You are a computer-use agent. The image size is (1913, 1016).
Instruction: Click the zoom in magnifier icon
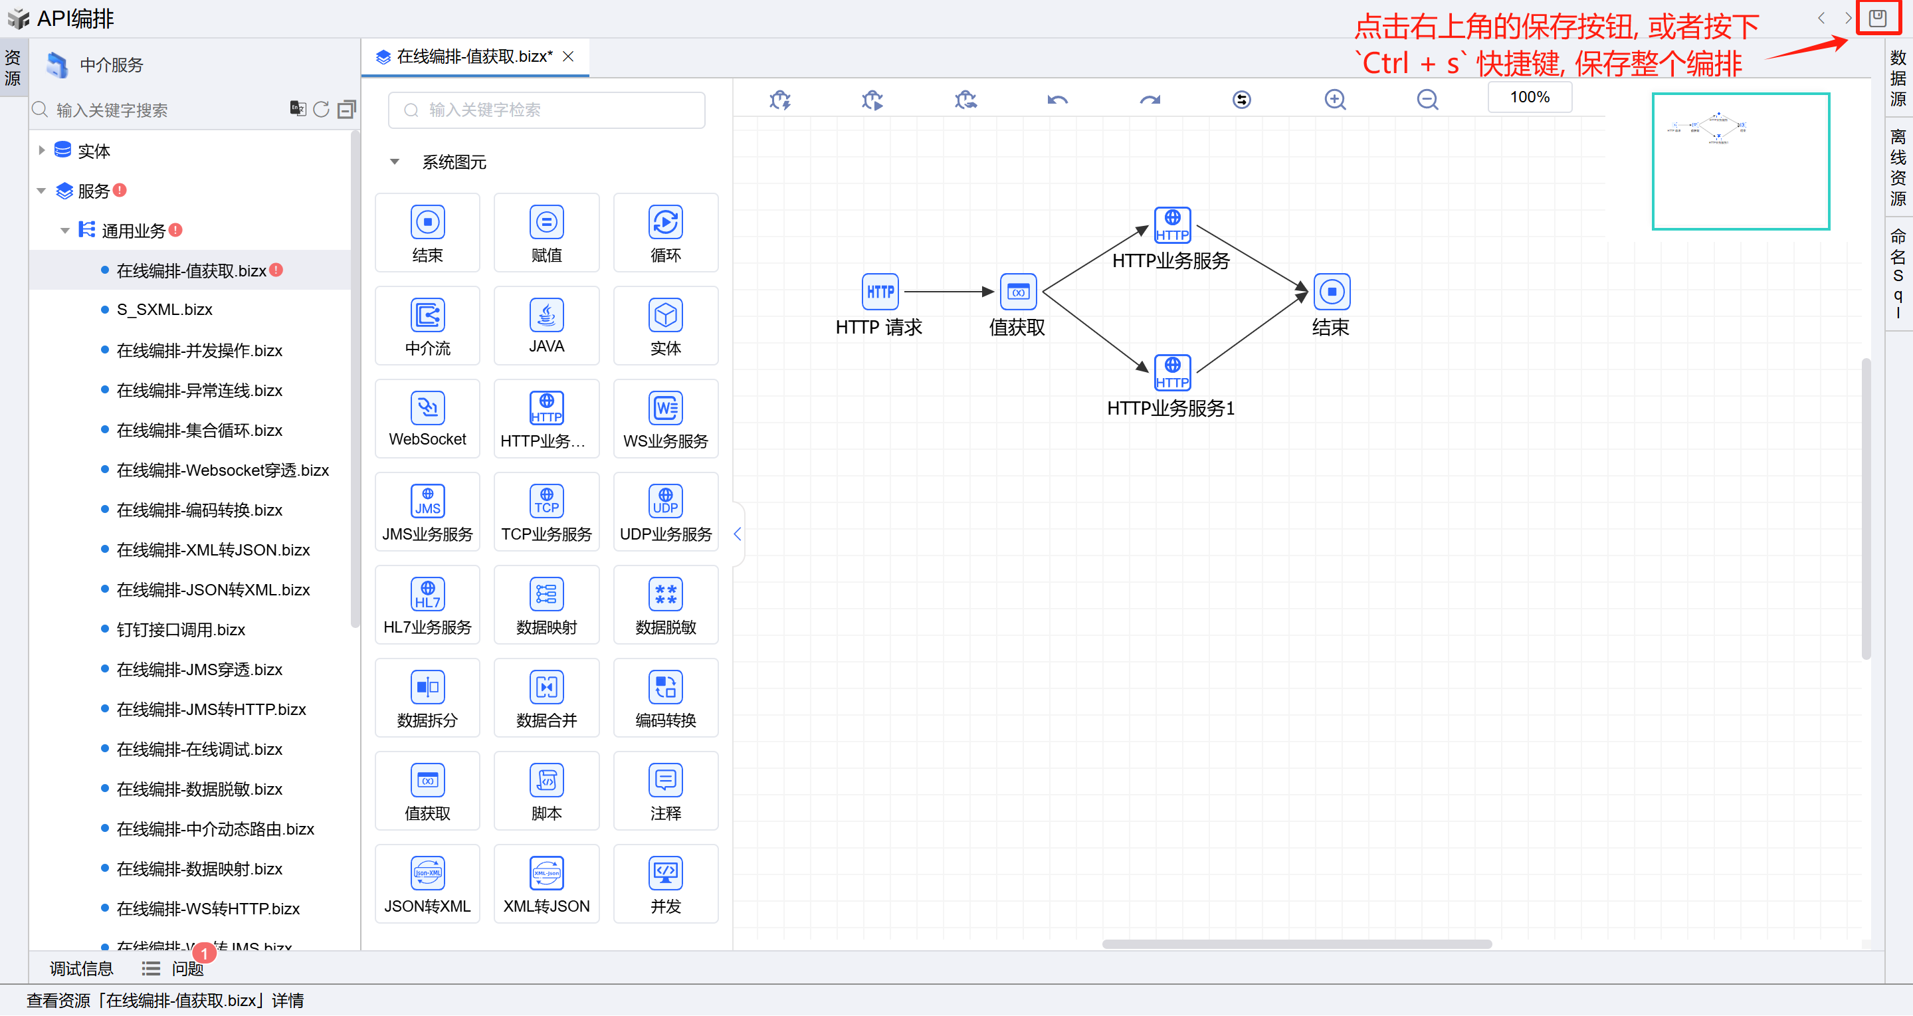pyautogui.click(x=1334, y=100)
